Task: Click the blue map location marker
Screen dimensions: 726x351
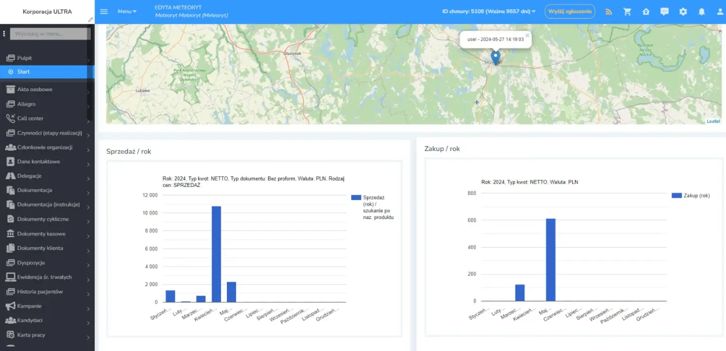Action: pos(496,57)
